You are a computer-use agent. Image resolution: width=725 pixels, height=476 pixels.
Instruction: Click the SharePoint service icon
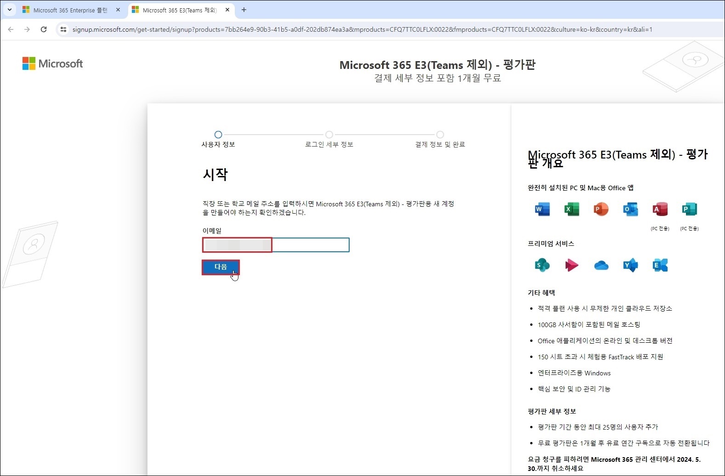(x=542, y=265)
